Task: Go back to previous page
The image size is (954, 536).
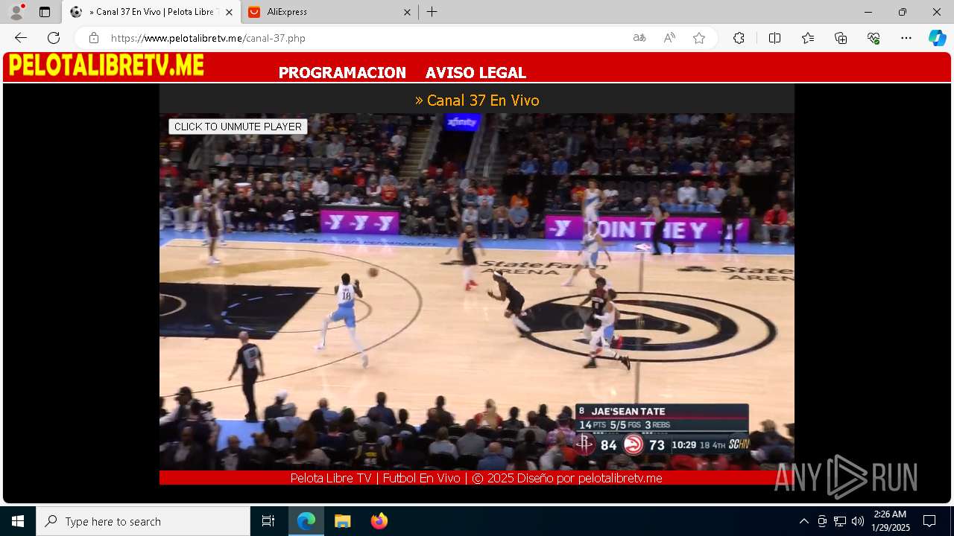Action: coord(21,38)
